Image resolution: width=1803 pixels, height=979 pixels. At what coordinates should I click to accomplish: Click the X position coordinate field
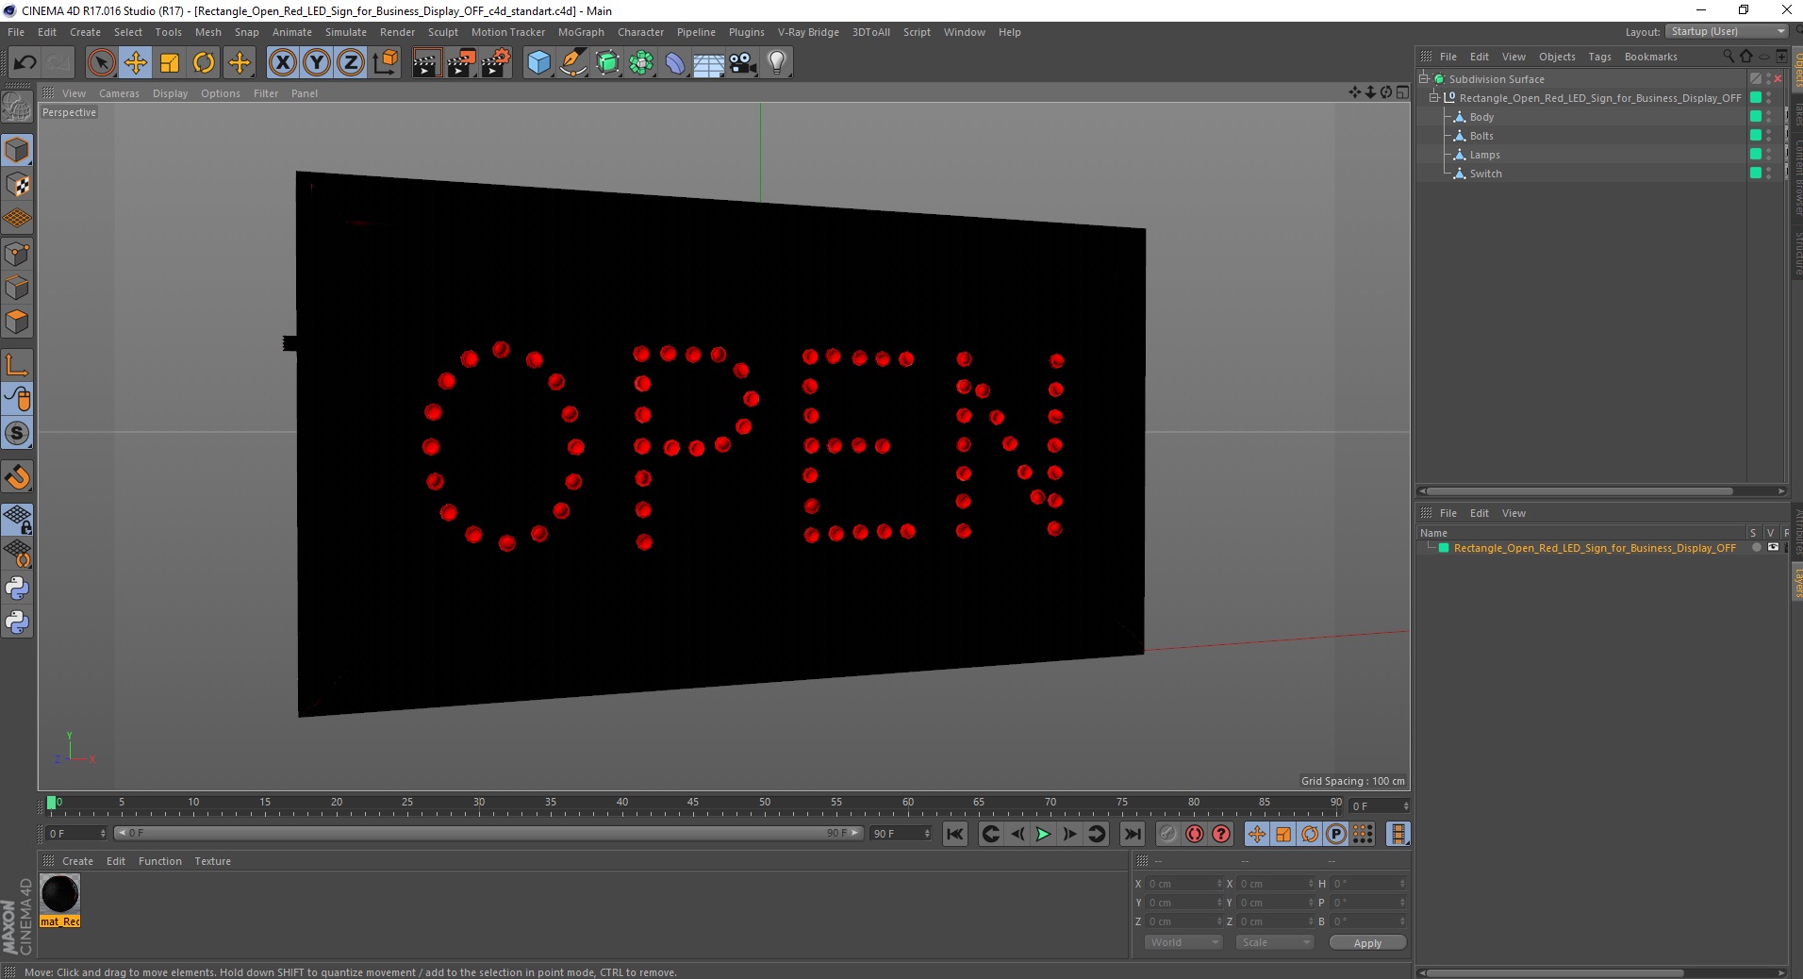pos(1183,884)
